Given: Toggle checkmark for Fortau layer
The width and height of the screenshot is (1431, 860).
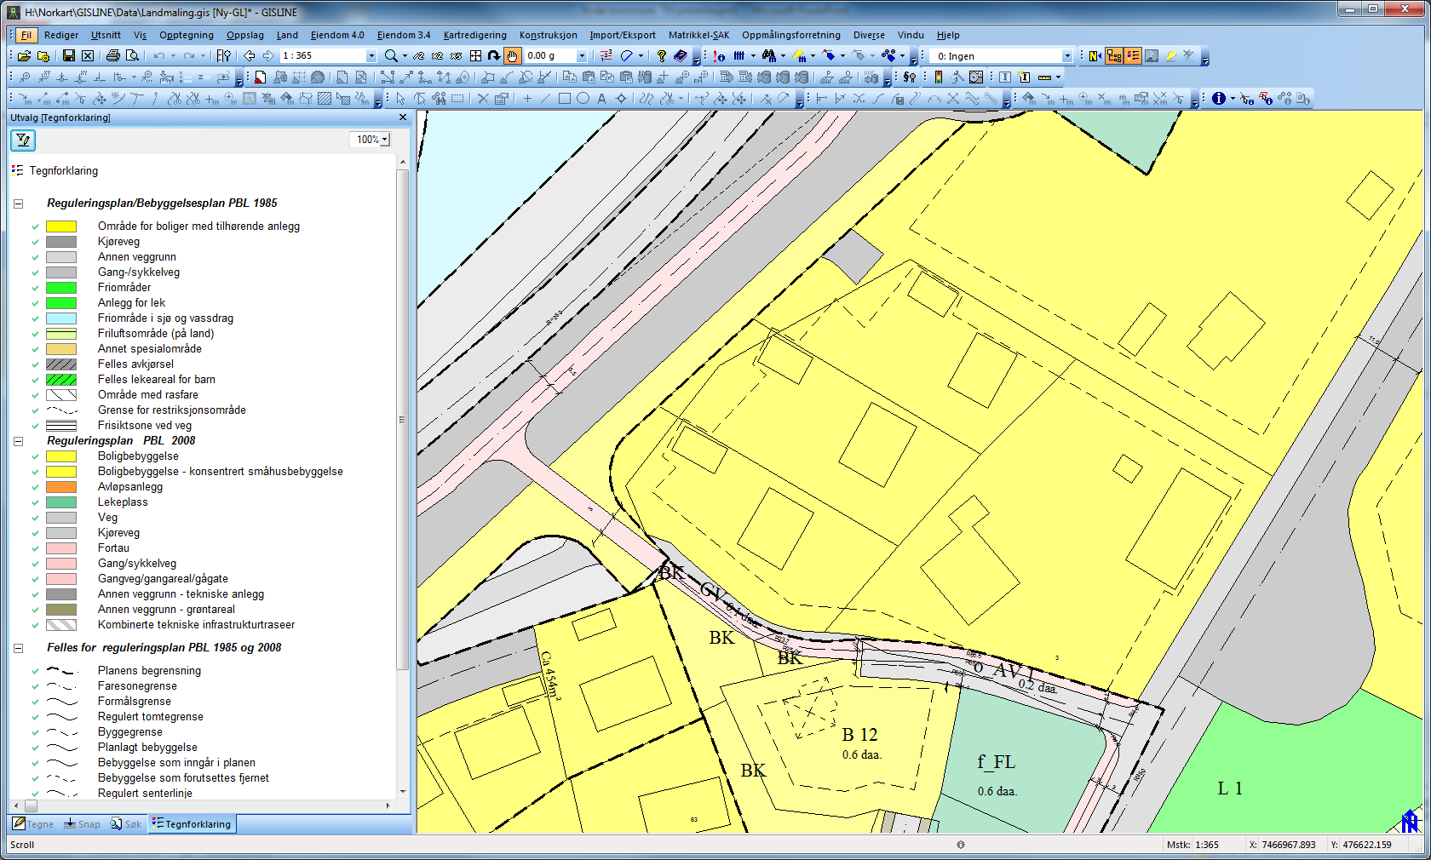Looking at the screenshot, I should [35, 548].
